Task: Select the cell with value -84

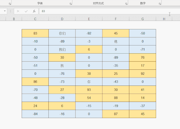Action: tap(35, 114)
